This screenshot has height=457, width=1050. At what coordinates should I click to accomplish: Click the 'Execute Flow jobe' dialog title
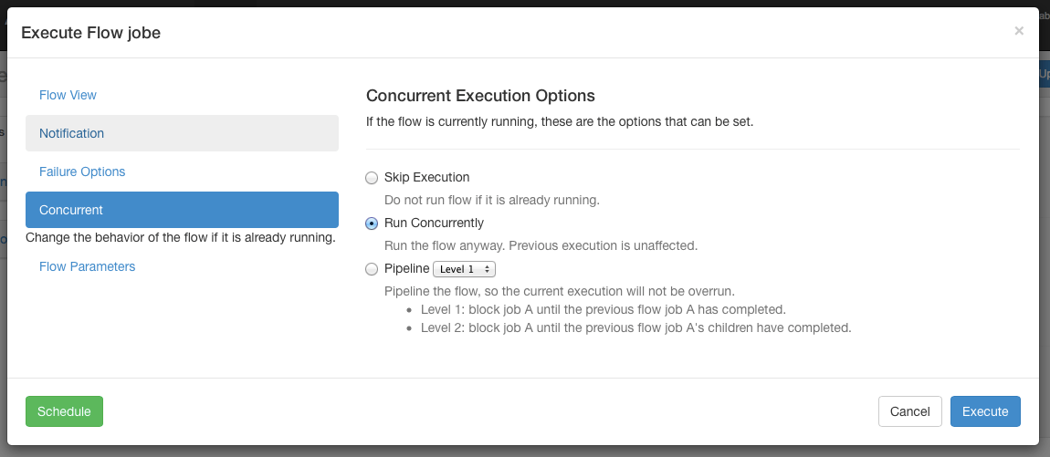click(x=91, y=32)
